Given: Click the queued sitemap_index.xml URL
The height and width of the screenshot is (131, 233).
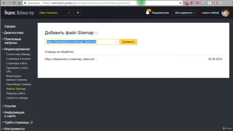Looking at the screenshot, I should pyautogui.click(x=70, y=59).
